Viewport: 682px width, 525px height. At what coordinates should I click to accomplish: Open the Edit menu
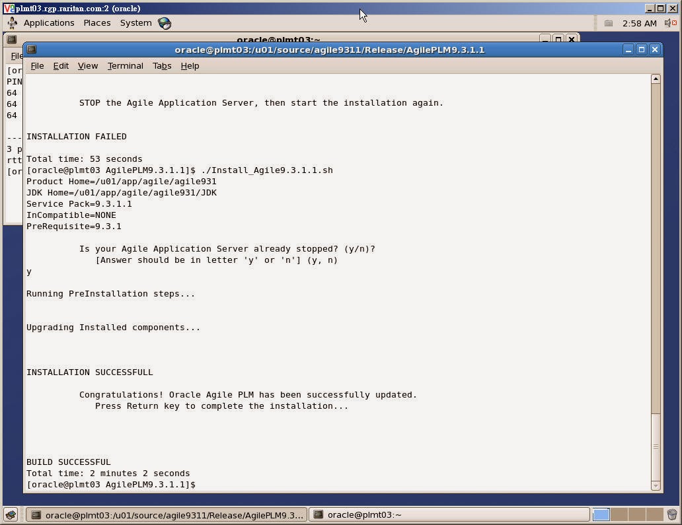coord(61,65)
